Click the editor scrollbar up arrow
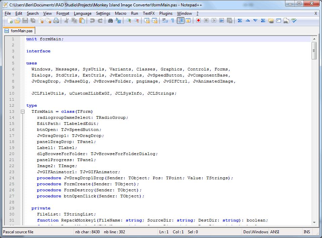322x238 pixels. tap(314, 39)
